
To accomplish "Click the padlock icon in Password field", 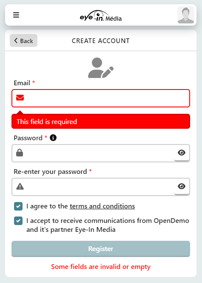I will pyautogui.click(x=20, y=153).
